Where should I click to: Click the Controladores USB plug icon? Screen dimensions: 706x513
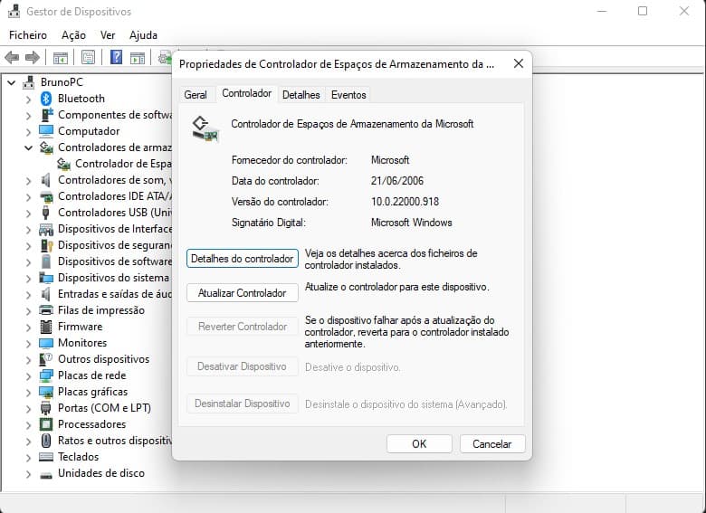coord(45,213)
